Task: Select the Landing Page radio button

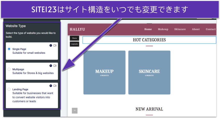Action: tap(9, 89)
